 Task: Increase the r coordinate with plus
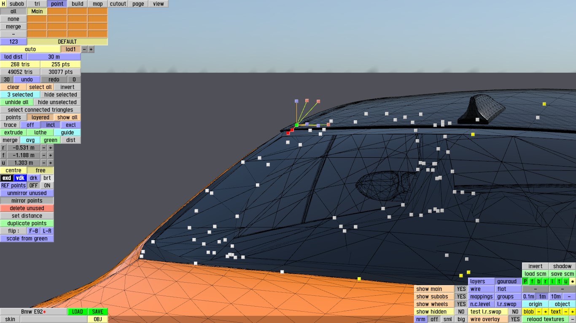(51, 148)
